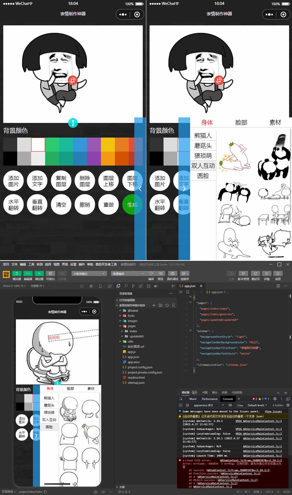Click the 真机调试 real-device debug bug icon
Image resolution: width=292 pixels, height=495 pixels.
coord(173,274)
